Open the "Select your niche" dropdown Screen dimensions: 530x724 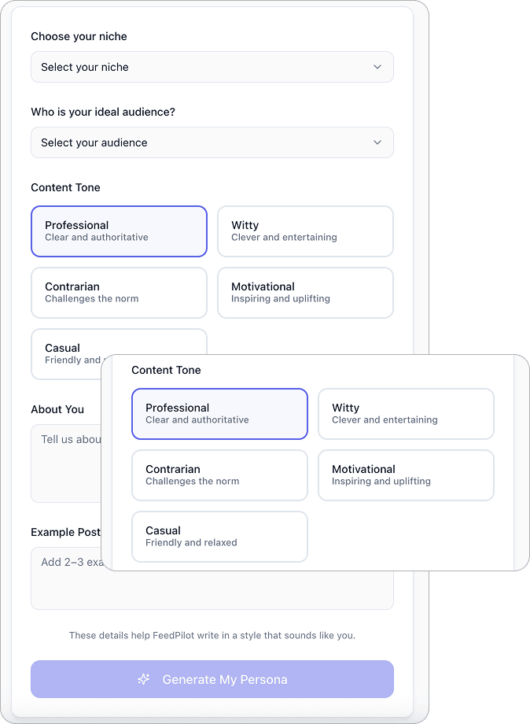click(212, 67)
